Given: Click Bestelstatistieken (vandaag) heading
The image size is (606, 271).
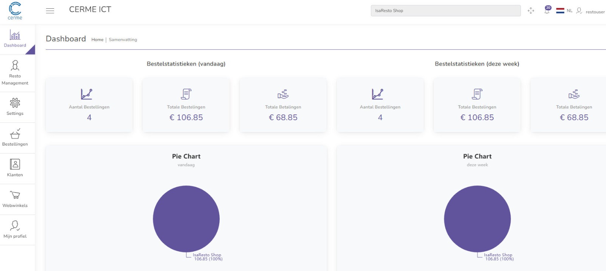Looking at the screenshot, I should [186, 64].
